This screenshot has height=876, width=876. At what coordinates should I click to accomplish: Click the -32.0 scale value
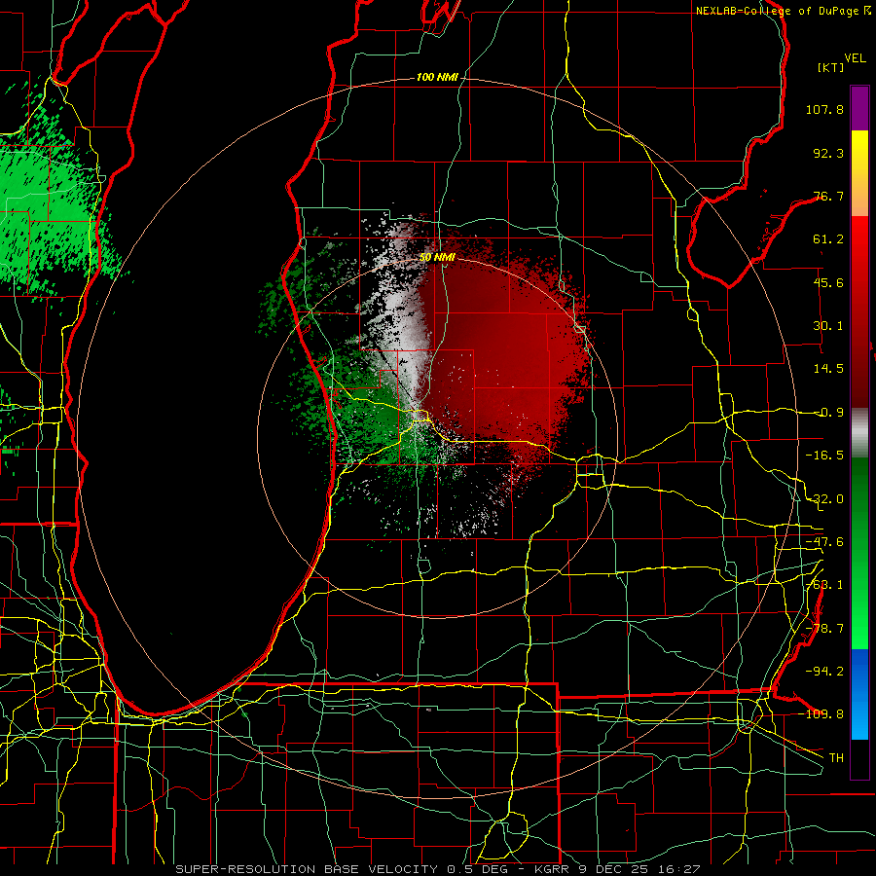tap(824, 499)
